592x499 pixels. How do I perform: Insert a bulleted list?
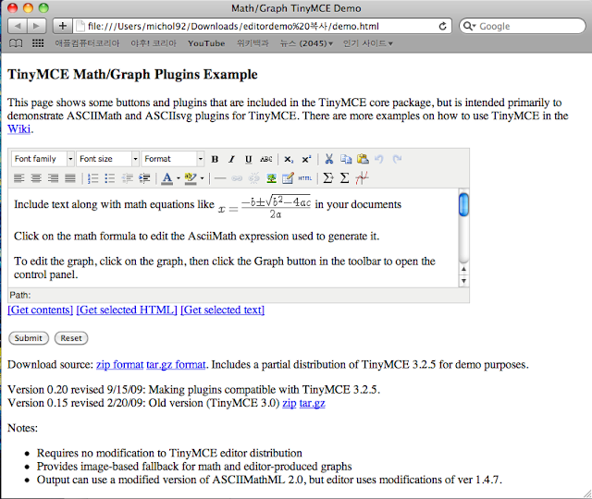(110, 178)
